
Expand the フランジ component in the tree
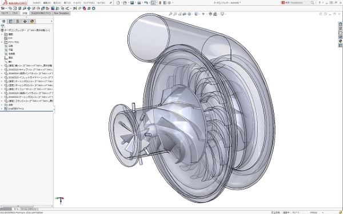coord(2,101)
